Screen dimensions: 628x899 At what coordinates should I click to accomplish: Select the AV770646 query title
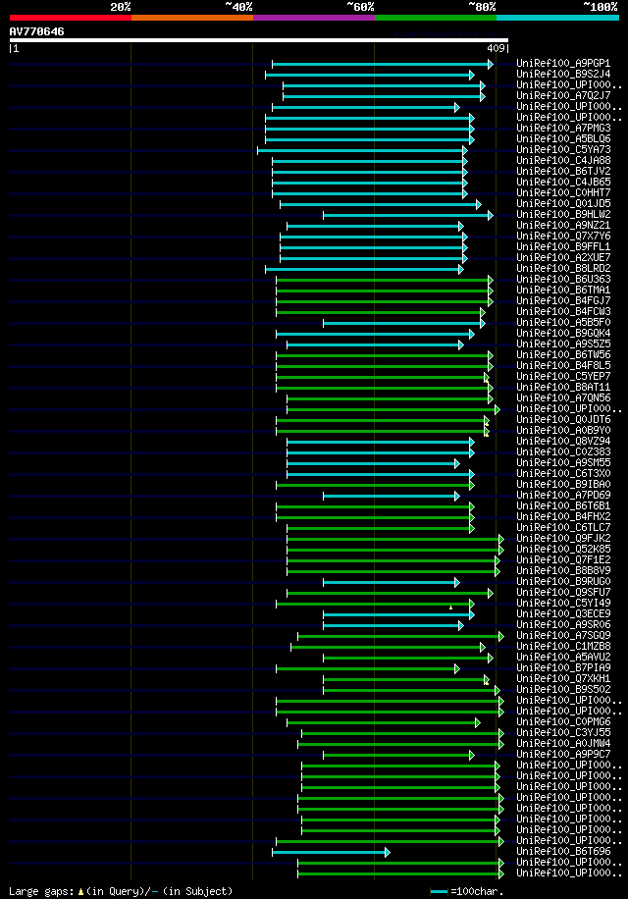point(36,31)
